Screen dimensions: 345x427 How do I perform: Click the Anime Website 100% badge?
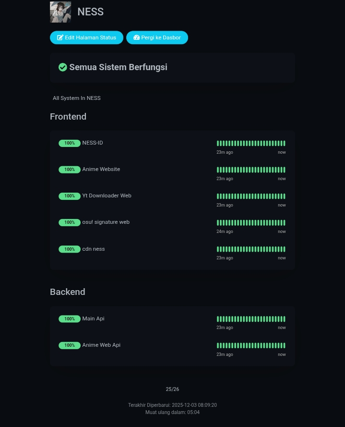pyautogui.click(x=70, y=170)
